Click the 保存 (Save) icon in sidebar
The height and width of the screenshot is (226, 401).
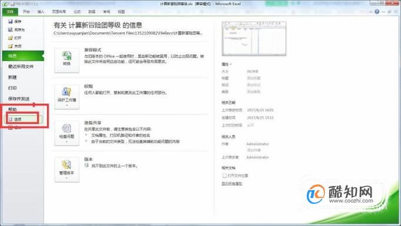tap(10, 22)
